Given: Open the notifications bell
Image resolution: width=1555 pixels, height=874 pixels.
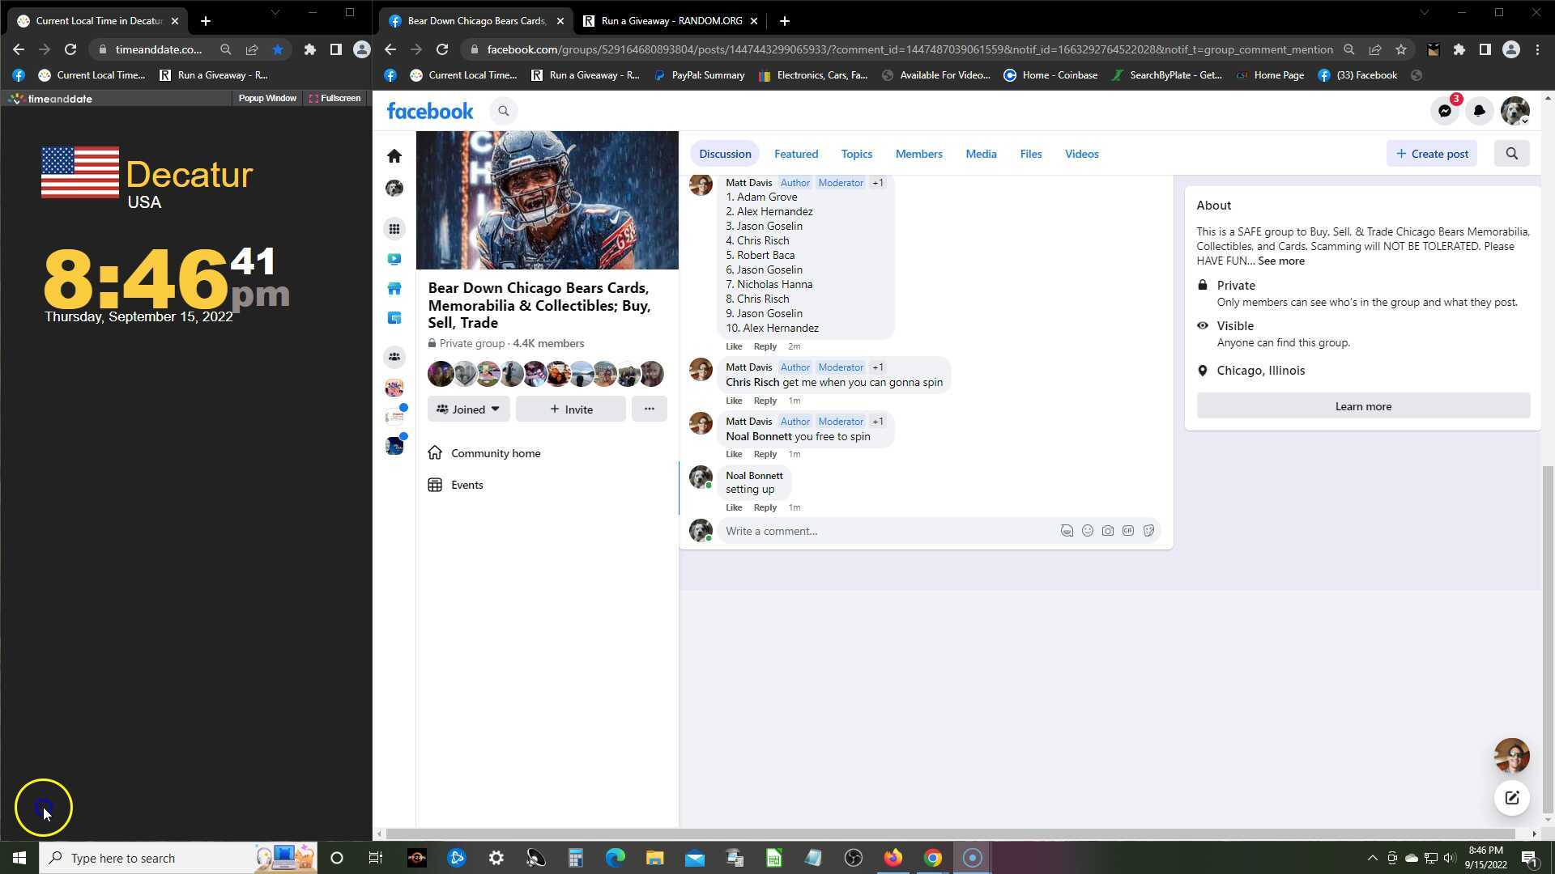Looking at the screenshot, I should coord(1480,111).
